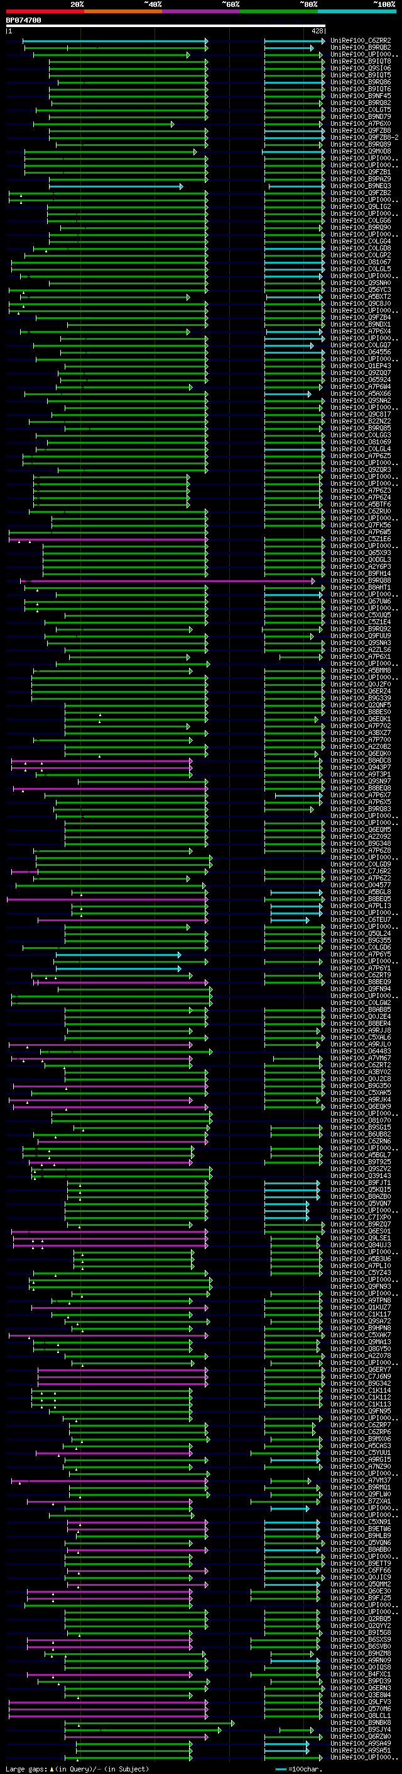Open hit UniRef100_Q9SNA0

361,283
